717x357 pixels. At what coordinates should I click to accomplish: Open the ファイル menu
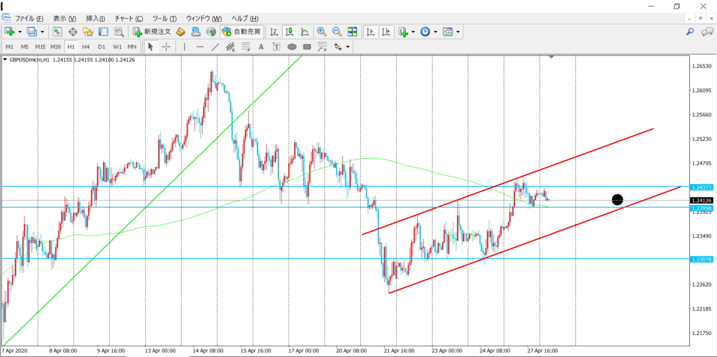(29, 19)
